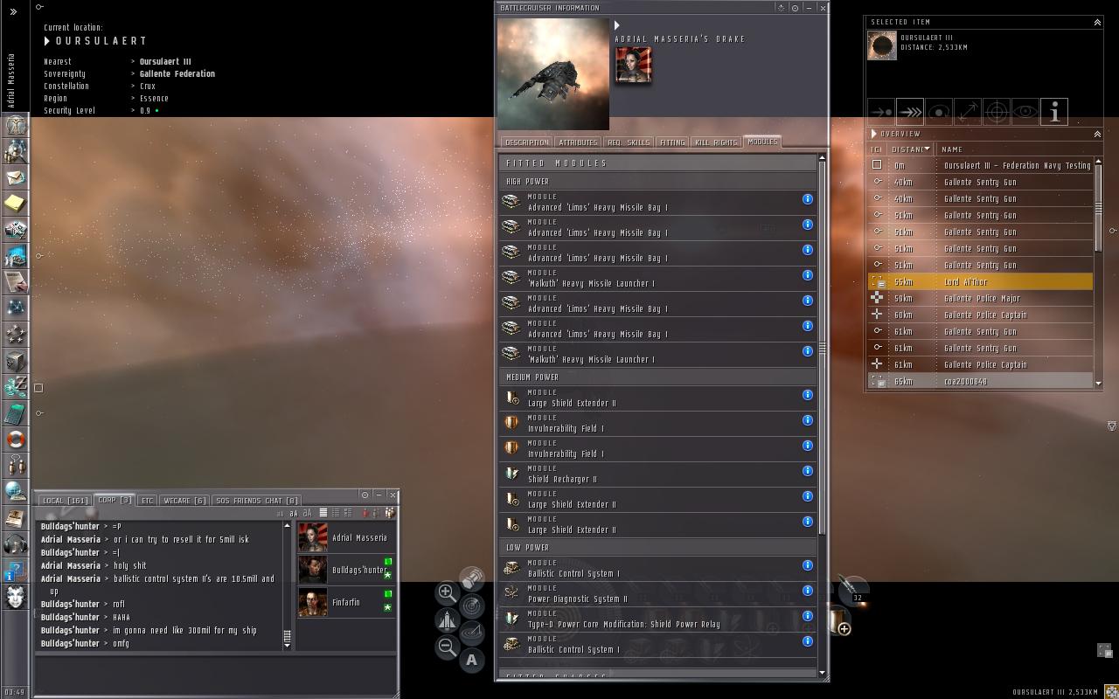Switch chat to the WeCare [6] tab
The image size is (1119, 699).
[185, 501]
